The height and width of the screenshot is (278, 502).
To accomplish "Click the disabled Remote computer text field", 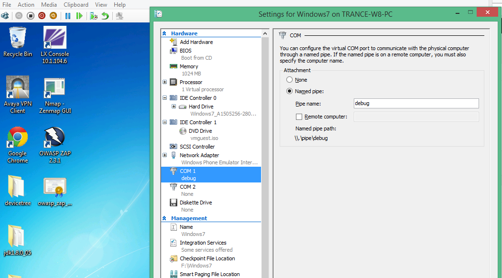I will click(416, 117).
